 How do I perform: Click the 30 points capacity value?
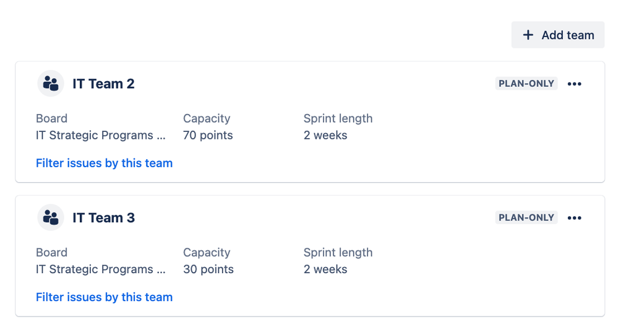208,269
